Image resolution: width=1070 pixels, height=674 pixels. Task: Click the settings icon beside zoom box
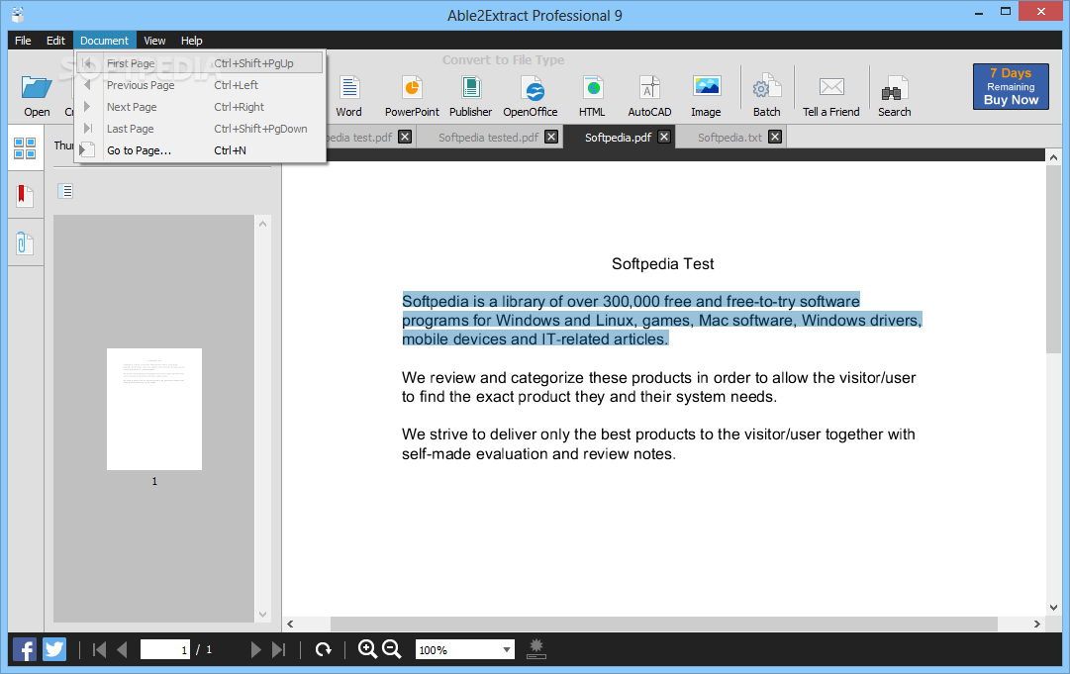(x=536, y=648)
